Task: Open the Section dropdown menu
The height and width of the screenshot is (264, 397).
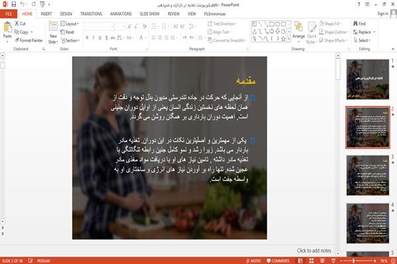Action: 70,40
